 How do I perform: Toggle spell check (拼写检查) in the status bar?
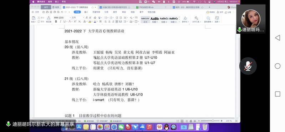click(x=89, y=121)
